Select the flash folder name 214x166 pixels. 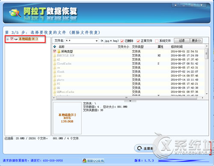tap(61, 72)
